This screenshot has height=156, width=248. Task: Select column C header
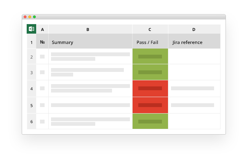[150, 29]
